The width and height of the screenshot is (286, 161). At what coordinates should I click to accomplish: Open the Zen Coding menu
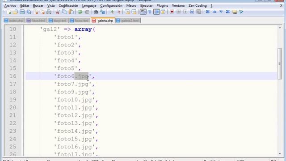(198, 6)
